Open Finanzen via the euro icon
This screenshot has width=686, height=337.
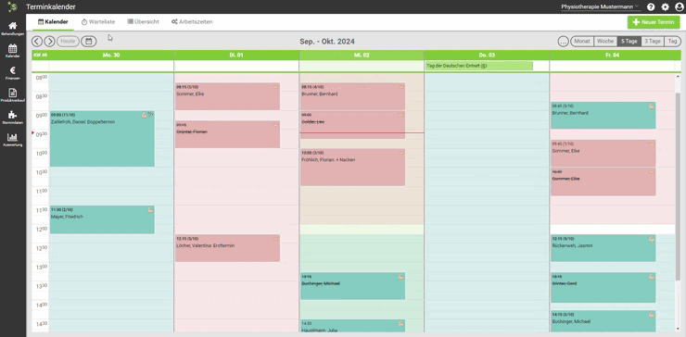13,73
